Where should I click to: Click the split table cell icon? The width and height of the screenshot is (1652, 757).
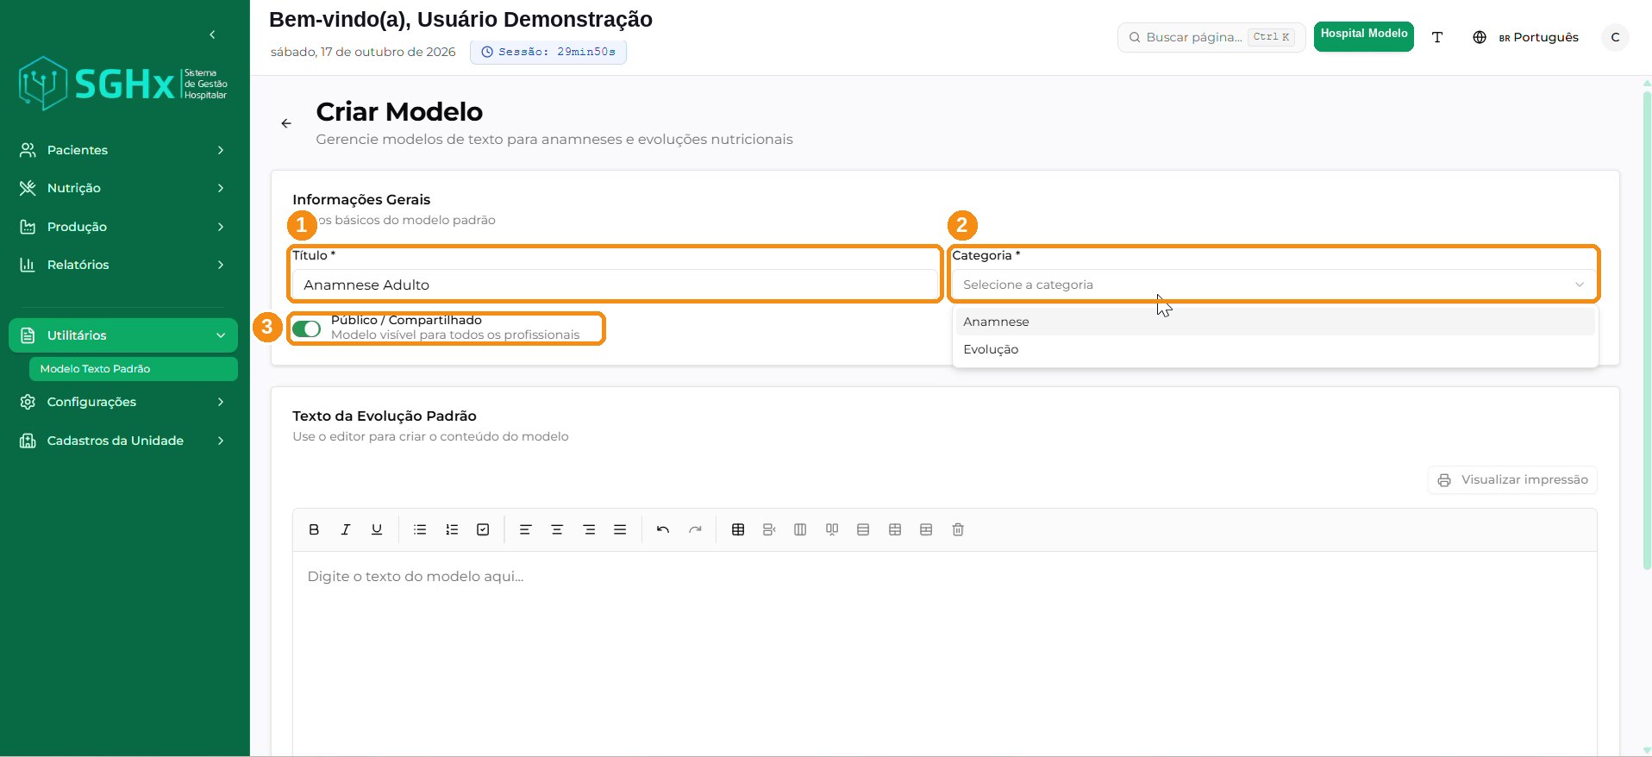pos(926,529)
